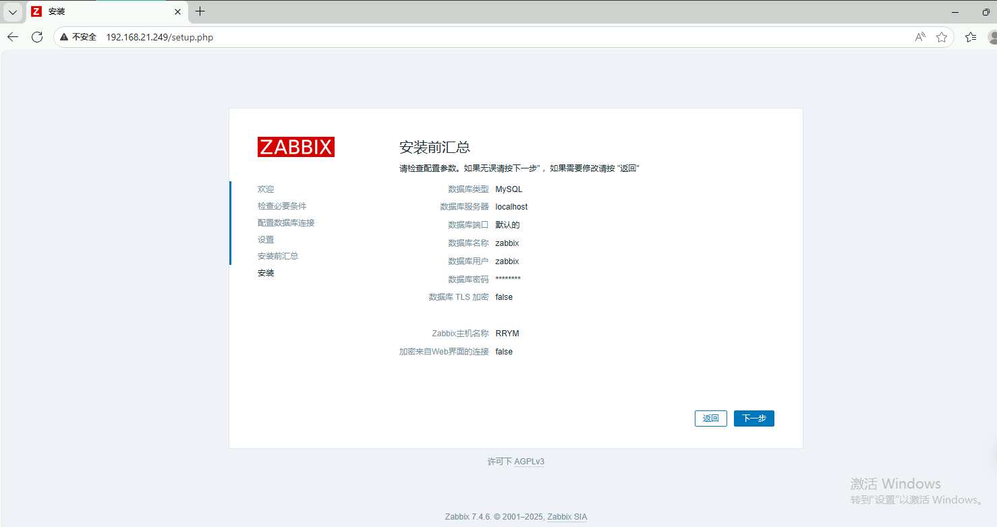Close the 安装 tab
Image resolution: width=997 pixels, height=527 pixels.
(x=178, y=11)
